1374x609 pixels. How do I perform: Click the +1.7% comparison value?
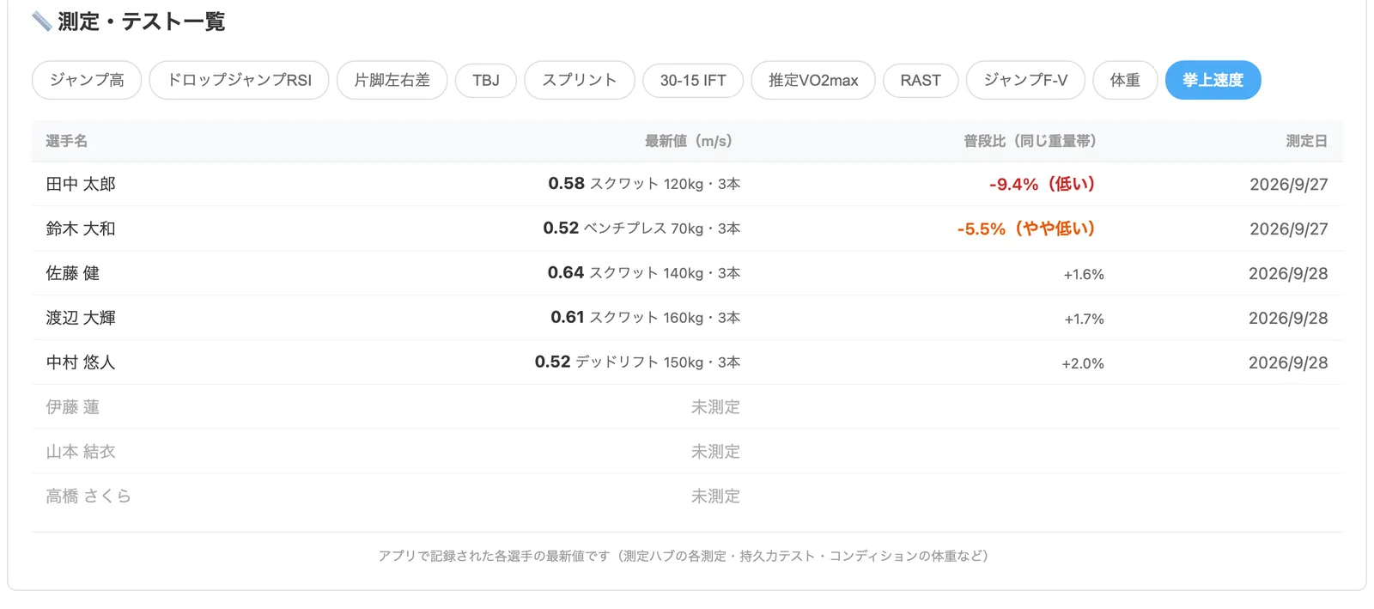click(x=1084, y=319)
